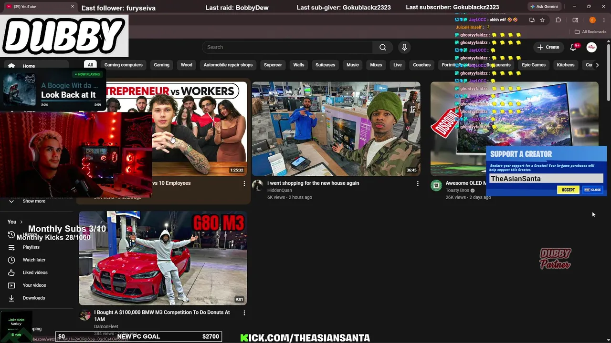Show more filter chips with right arrow
The image size is (611, 343).
(597, 65)
